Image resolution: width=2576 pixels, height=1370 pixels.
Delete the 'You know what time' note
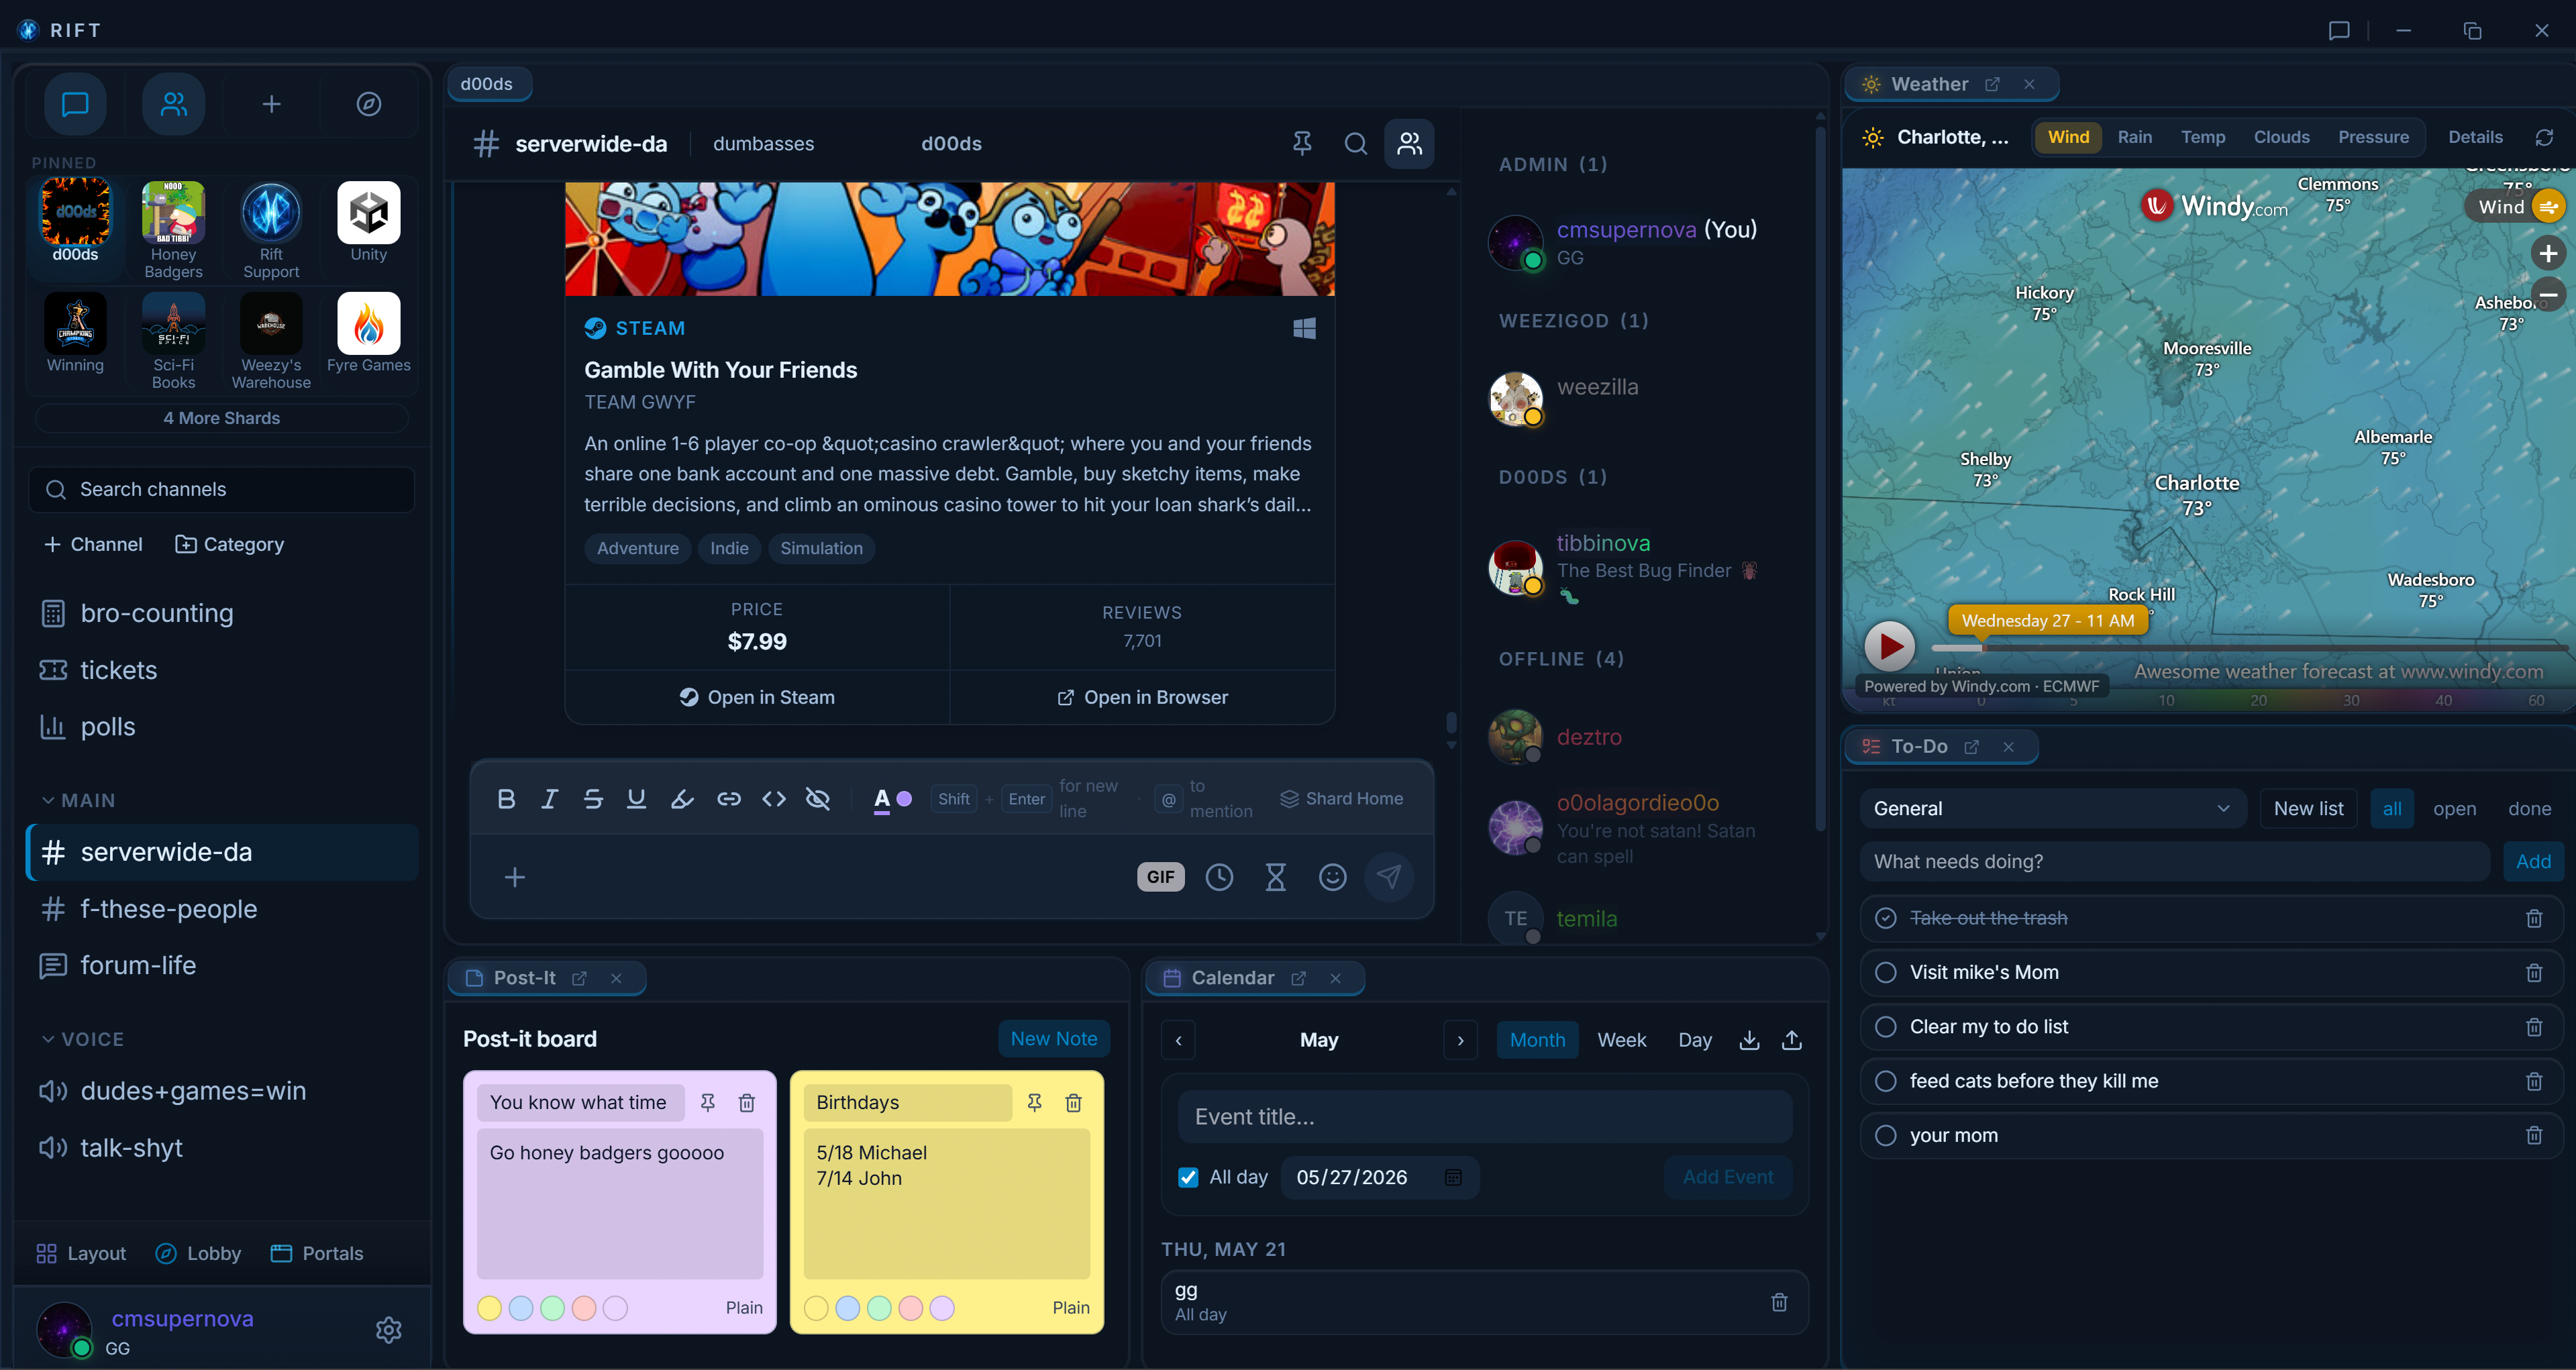(x=746, y=1102)
